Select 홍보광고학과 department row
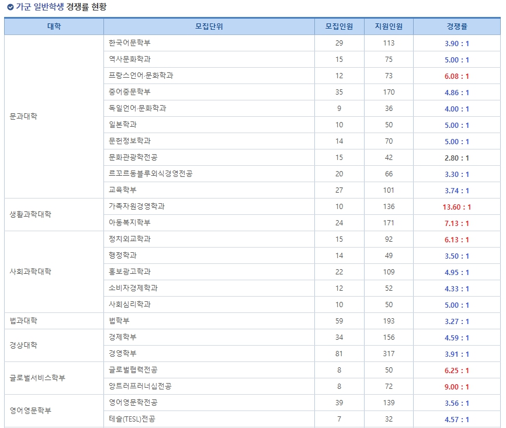 coord(302,272)
